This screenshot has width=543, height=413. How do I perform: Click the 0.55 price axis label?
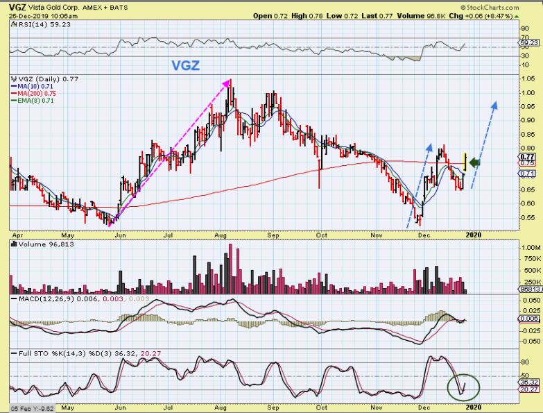click(528, 218)
